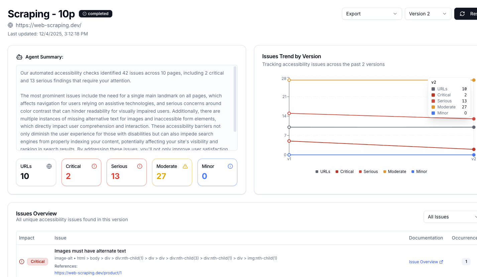Toggle the Critical series in chart legend
Screen dimensions: 477x277
point(344,172)
